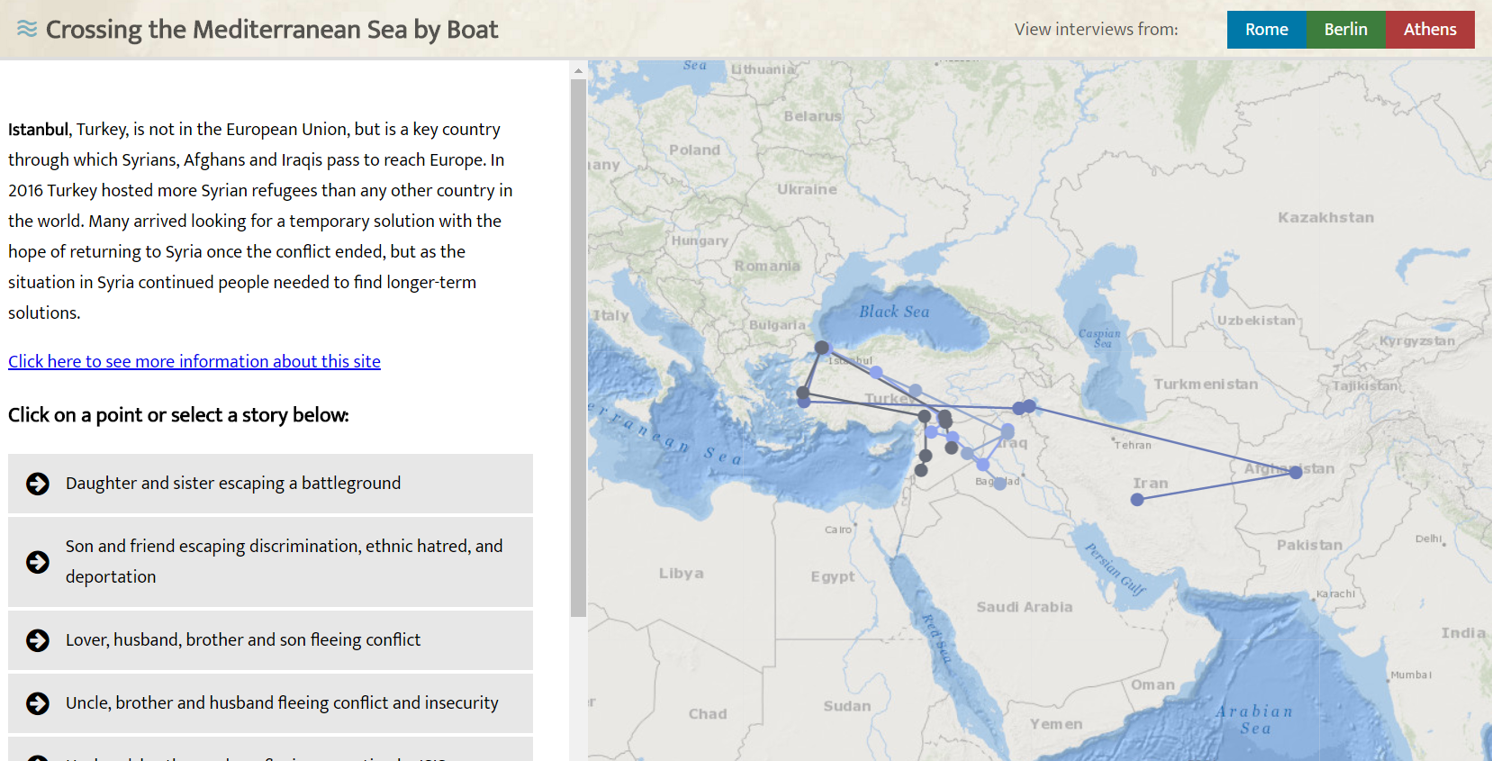Select the map marker near Baghdad
Viewport: 1492px width, 761px height.
(x=999, y=482)
